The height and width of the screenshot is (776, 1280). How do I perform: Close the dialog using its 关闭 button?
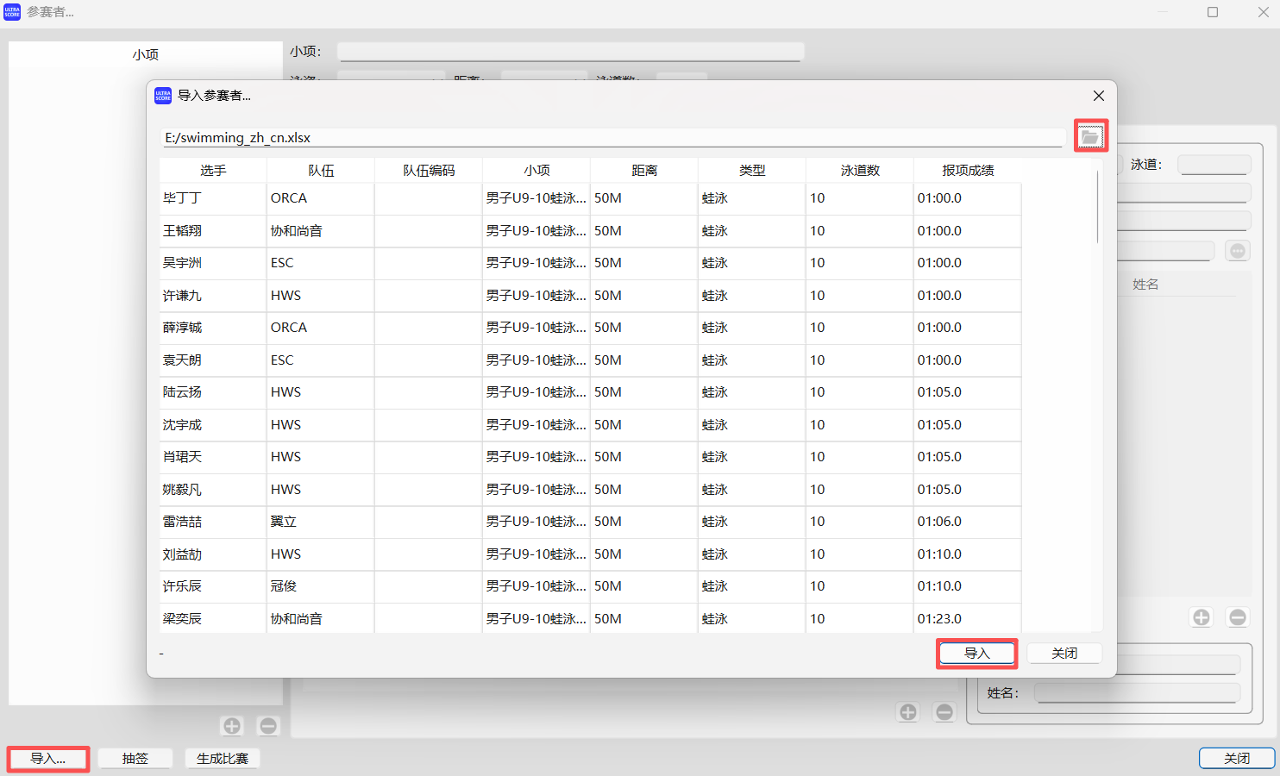coord(1064,653)
